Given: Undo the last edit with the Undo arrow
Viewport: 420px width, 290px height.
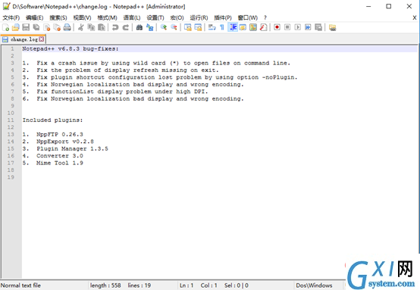Looking at the screenshot, I should [x=115, y=27].
